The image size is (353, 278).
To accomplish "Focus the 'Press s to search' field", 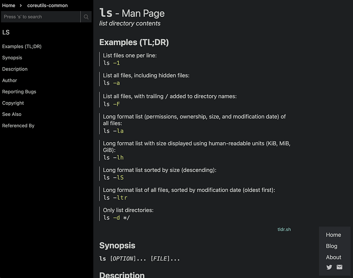I will (41, 17).
